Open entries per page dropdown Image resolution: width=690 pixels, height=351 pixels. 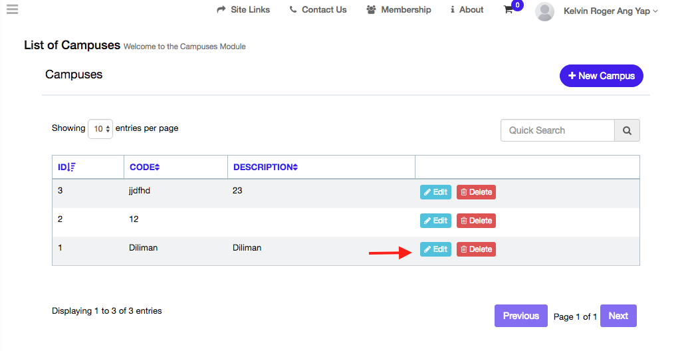click(x=100, y=129)
